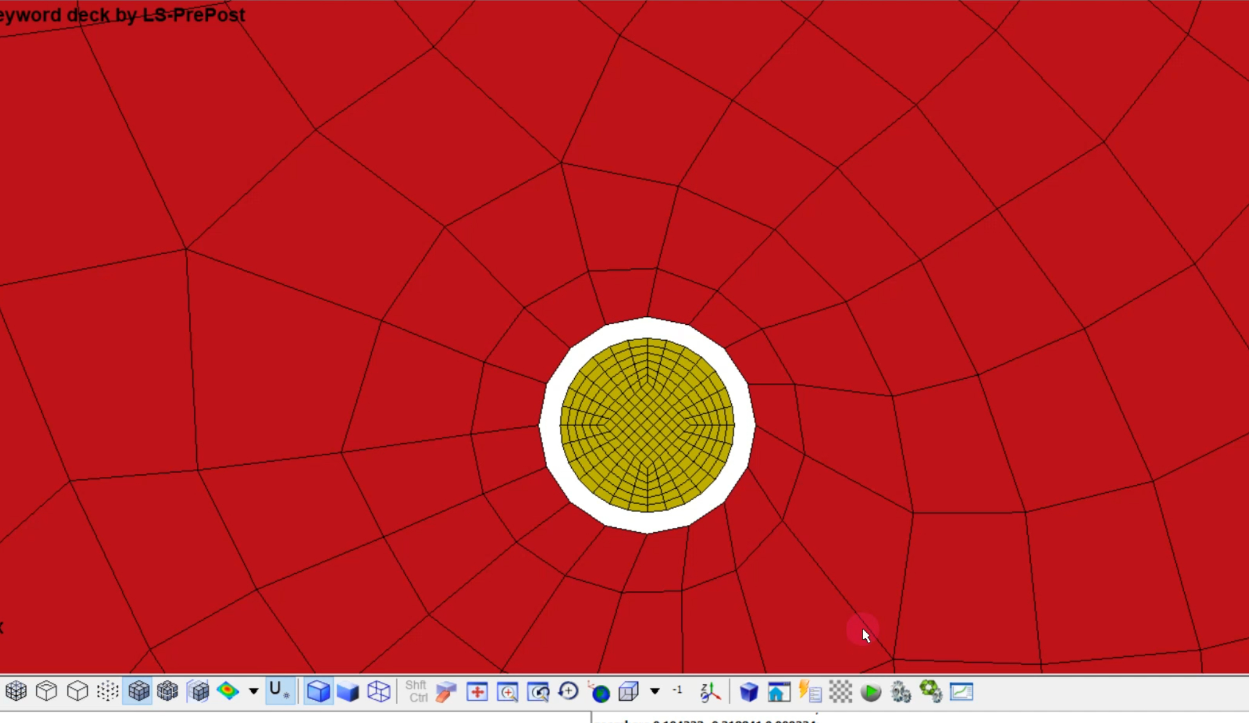Toggle the unreferenced nodes U button
The image size is (1249, 723).
[x=280, y=691]
